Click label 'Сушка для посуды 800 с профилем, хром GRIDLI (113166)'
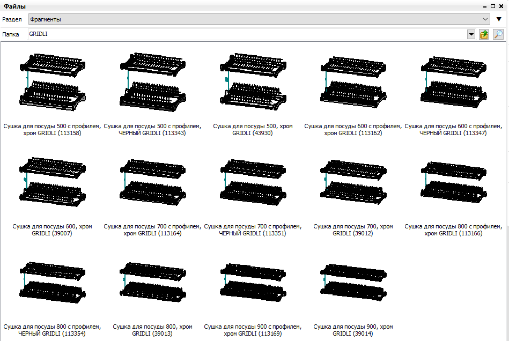 [x=454, y=229]
